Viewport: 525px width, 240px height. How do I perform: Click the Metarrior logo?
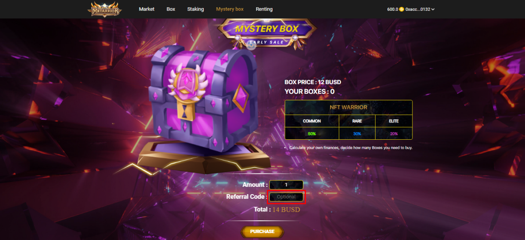(x=104, y=9)
